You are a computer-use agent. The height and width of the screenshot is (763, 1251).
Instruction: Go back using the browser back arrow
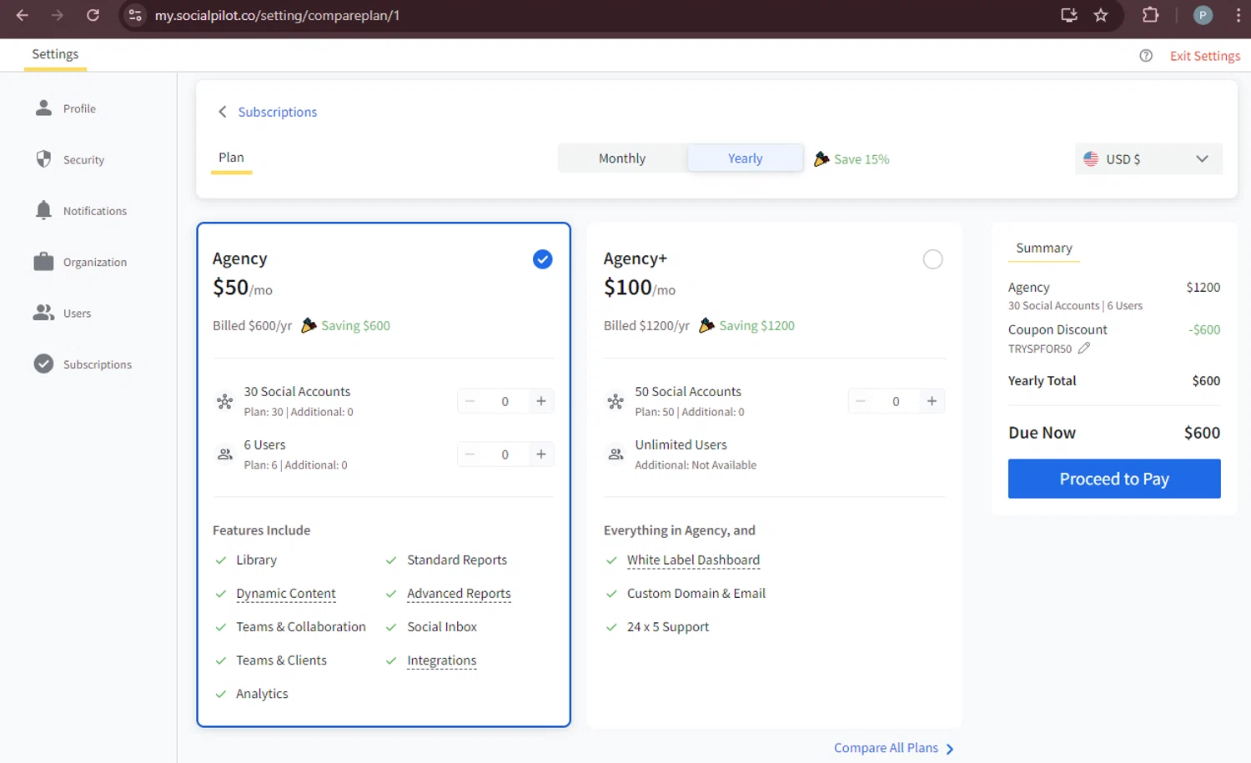coord(23,15)
